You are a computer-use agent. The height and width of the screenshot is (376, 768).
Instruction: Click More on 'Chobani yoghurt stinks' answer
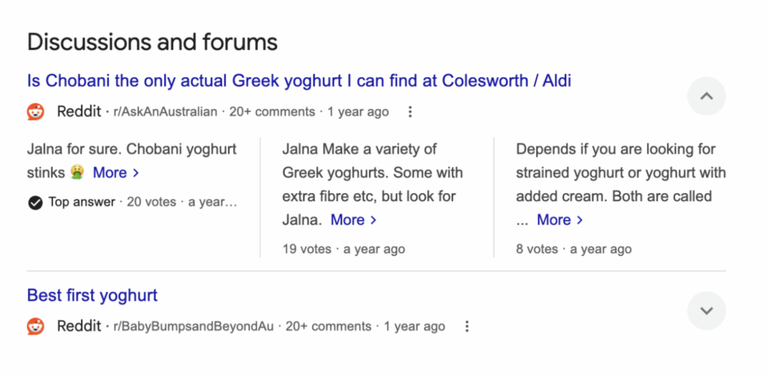click(x=115, y=173)
